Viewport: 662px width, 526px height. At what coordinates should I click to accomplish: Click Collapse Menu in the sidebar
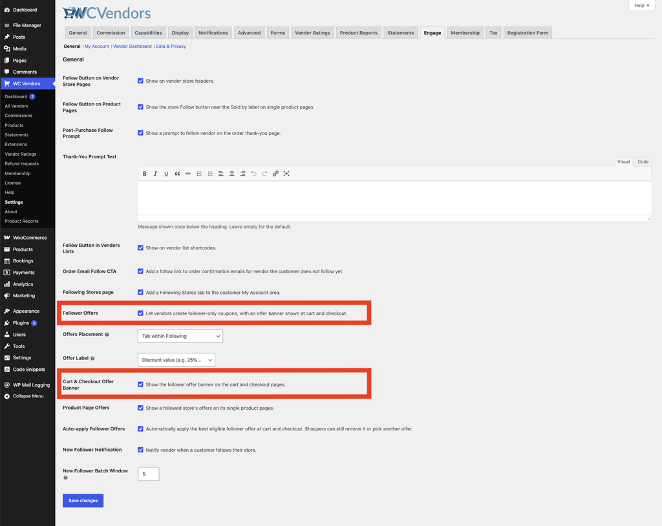coord(27,396)
